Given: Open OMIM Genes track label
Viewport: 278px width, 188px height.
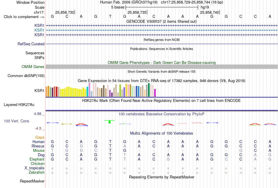Looking at the screenshot, I should tap(33, 67).
